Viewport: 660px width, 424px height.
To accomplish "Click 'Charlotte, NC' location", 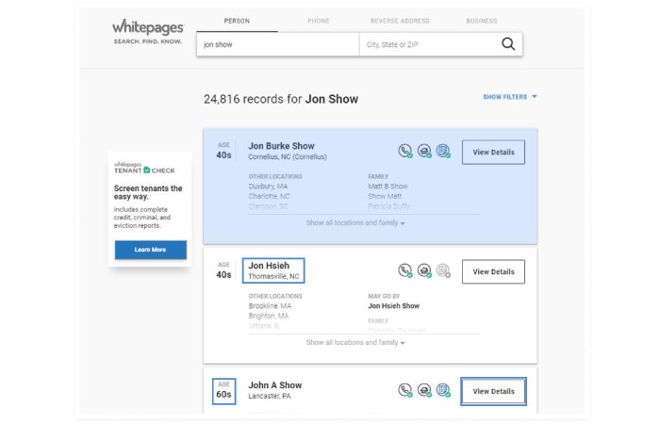I will tap(269, 196).
